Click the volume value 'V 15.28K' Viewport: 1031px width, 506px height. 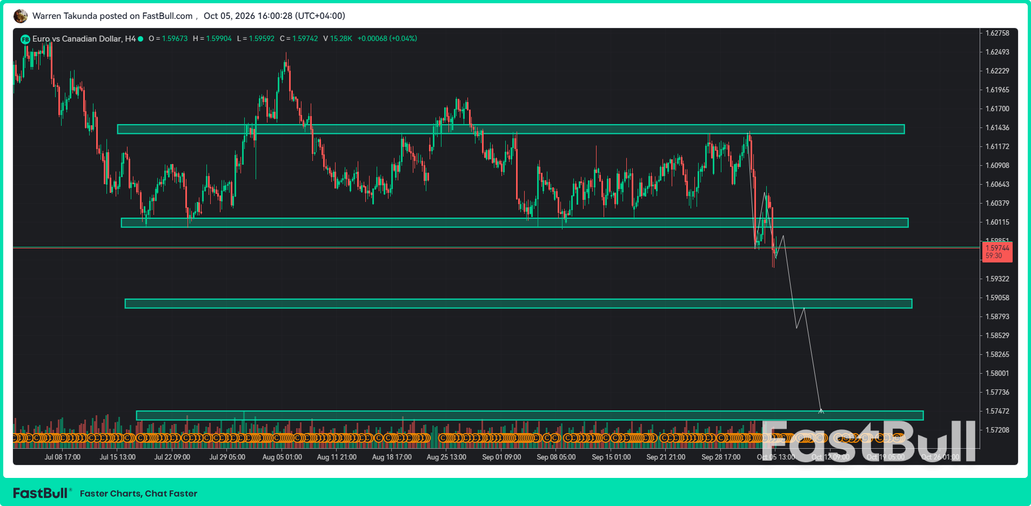point(338,39)
